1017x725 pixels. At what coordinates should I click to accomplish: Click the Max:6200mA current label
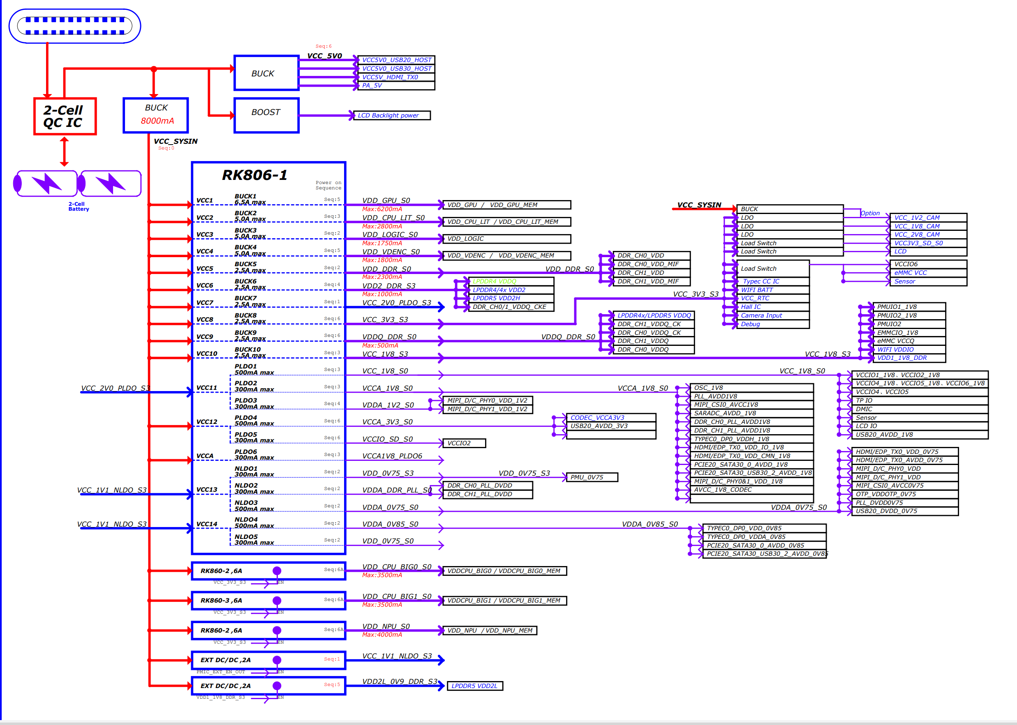pyautogui.click(x=382, y=209)
